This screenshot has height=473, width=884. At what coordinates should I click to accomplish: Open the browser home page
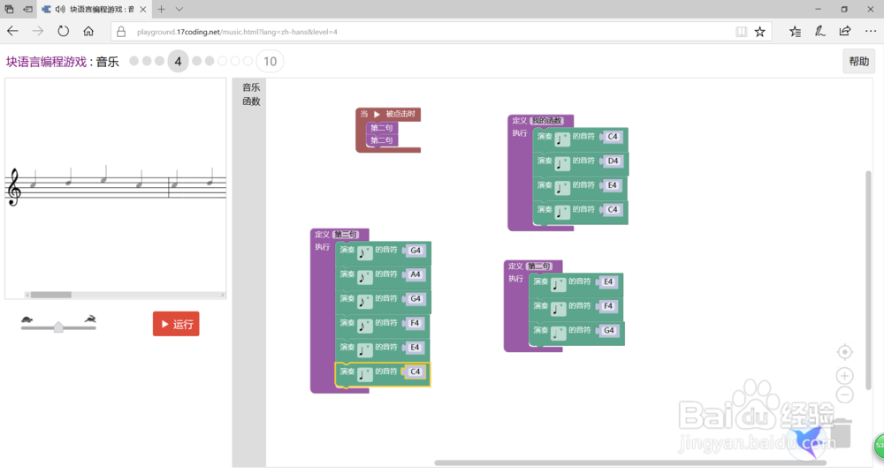[88, 32]
